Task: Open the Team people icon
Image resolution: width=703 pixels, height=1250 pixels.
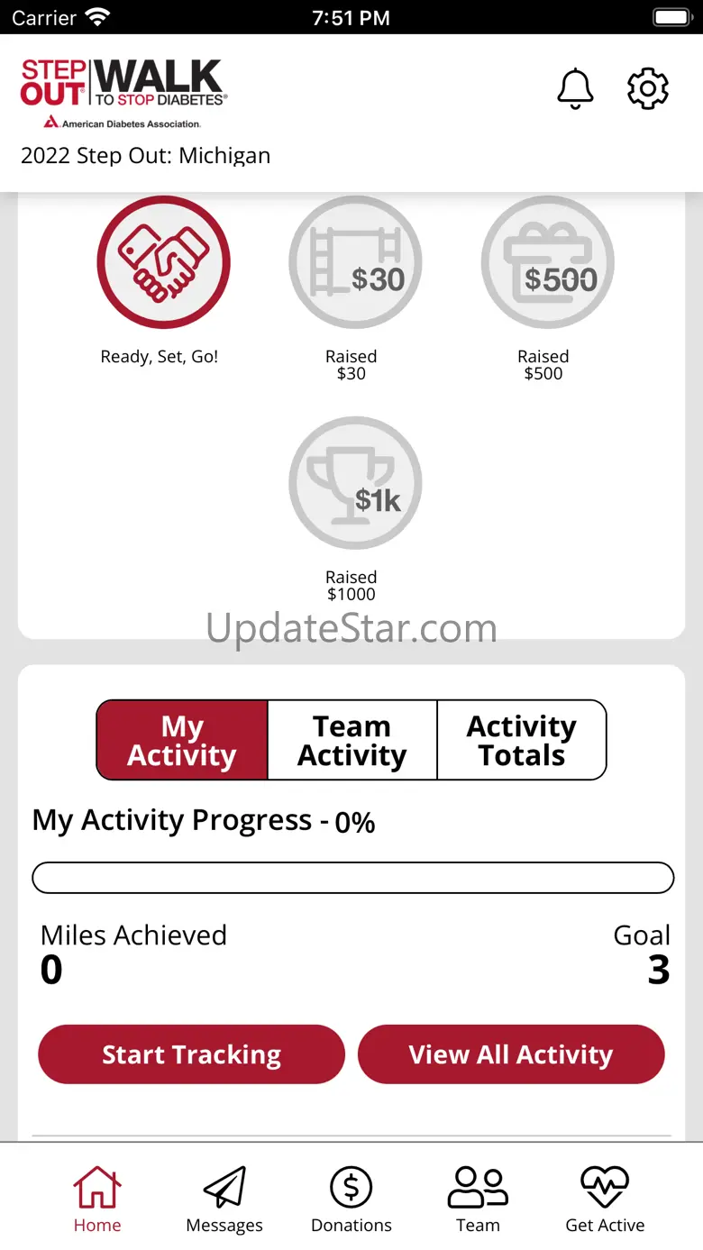Action: point(478,1199)
